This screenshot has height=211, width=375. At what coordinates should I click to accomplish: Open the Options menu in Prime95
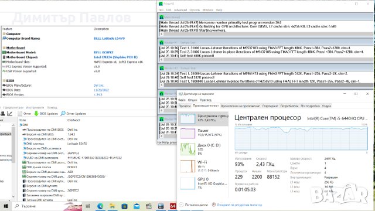click(195, 10)
